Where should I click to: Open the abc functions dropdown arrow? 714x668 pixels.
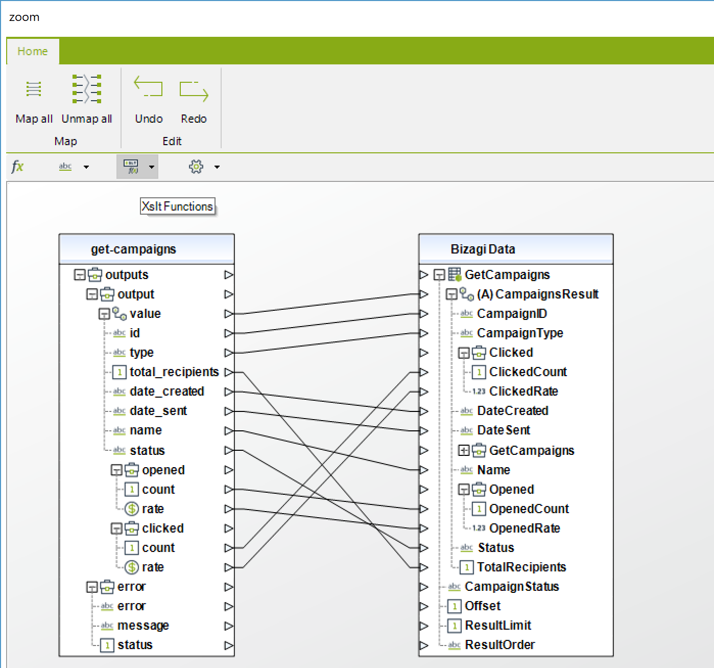tap(86, 167)
